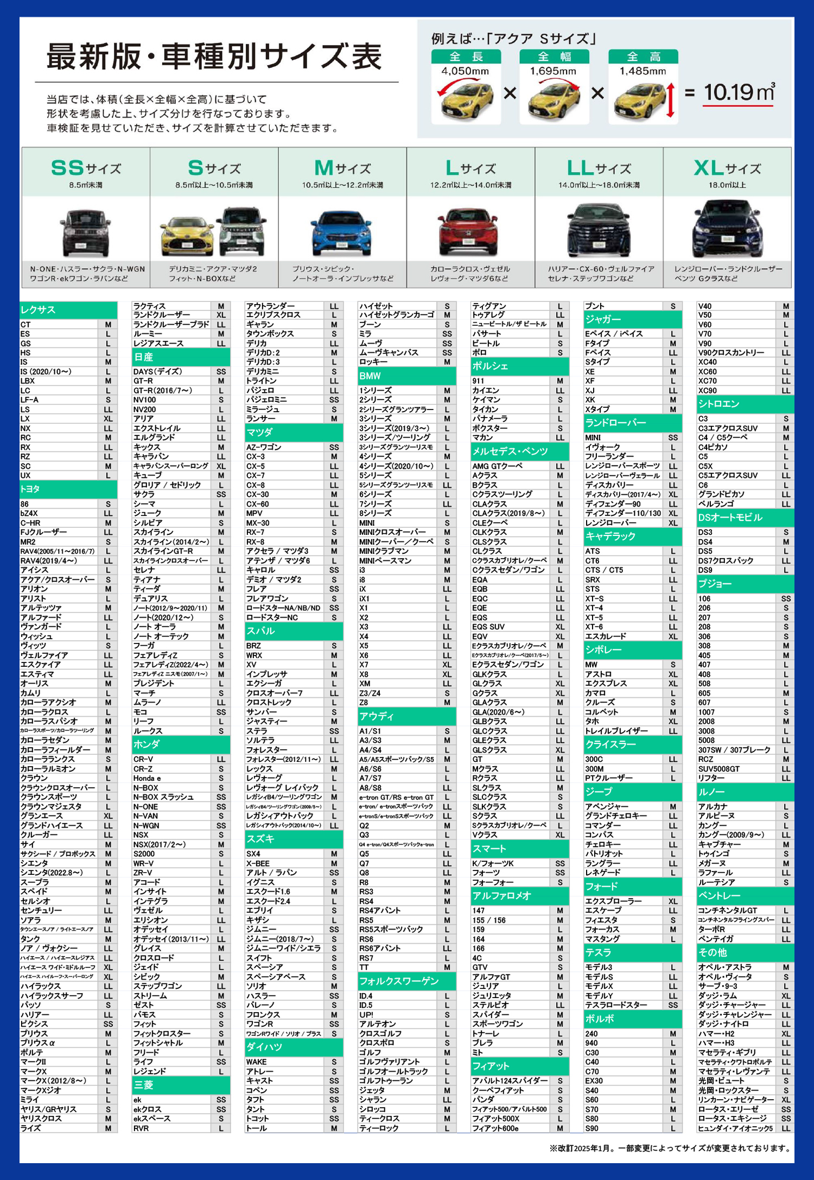Click the "※改訂2025年1月" revision note
Image resolution: width=814 pixels, height=1180 pixels.
click(x=670, y=1149)
